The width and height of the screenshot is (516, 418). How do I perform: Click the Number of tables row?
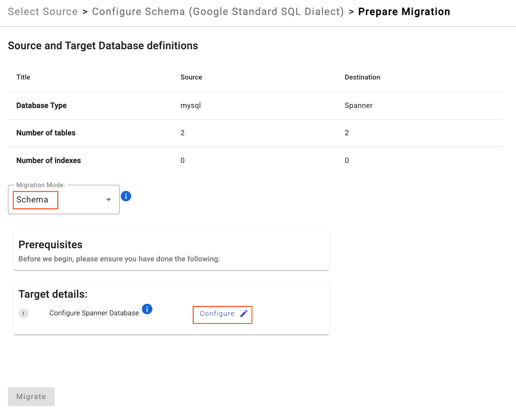pos(46,133)
